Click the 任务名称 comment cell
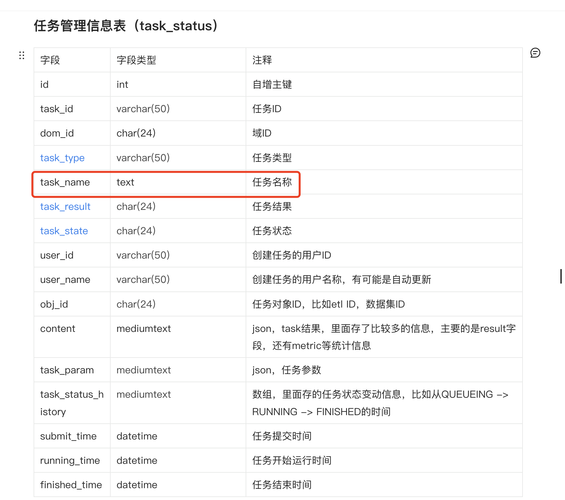Screen dimensions: 565x500 [272, 182]
